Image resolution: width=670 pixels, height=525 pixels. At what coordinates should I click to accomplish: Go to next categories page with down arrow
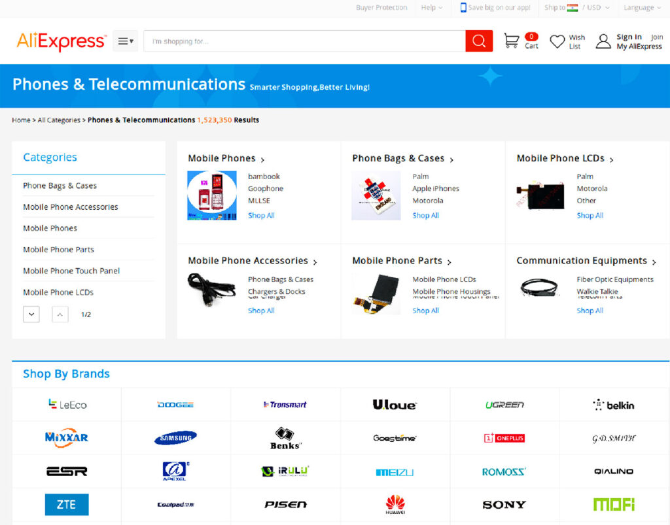coord(31,314)
